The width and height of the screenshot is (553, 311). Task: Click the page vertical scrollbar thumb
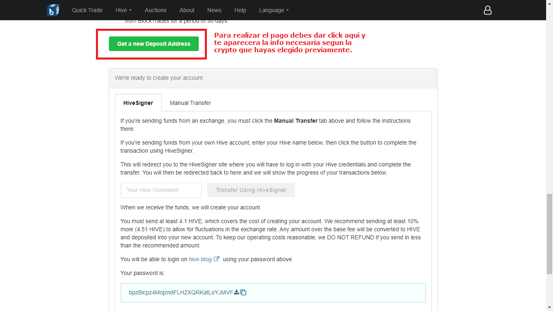[549, 234]
